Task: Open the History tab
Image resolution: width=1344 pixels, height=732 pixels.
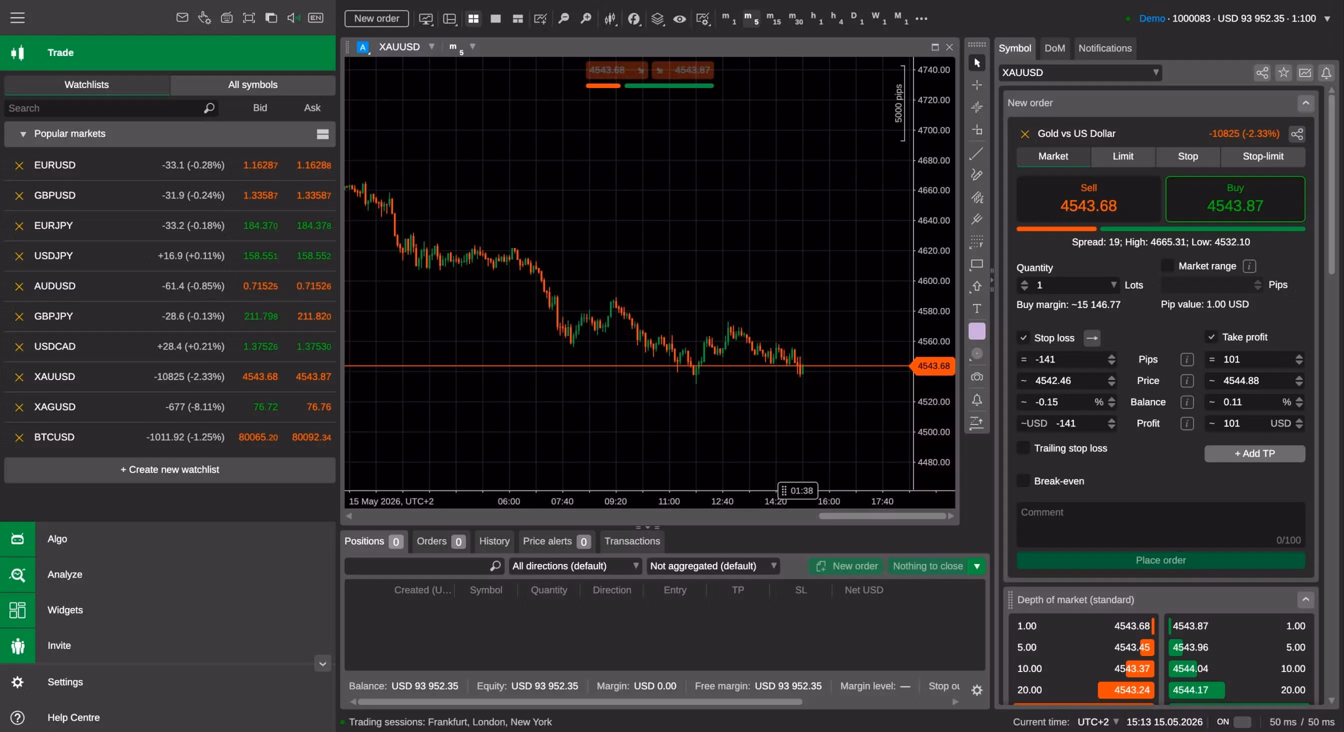Action: [x=493, y=541]
